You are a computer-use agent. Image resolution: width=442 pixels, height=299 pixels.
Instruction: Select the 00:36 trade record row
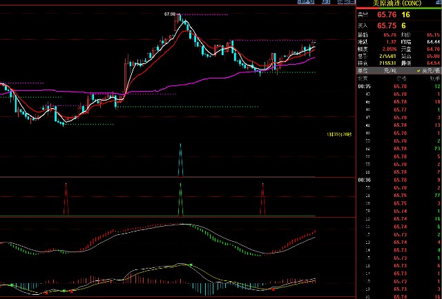pos(398,180)
